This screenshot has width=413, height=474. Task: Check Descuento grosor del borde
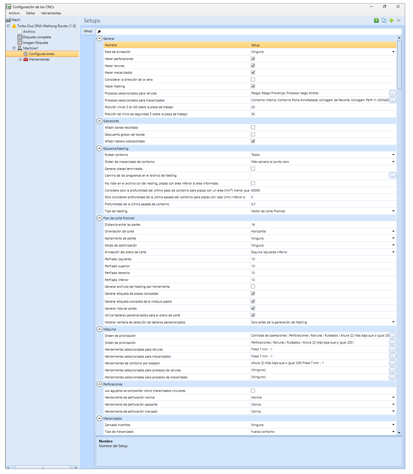click(253, 135)
